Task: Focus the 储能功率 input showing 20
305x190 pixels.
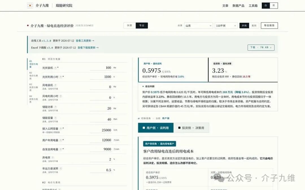Action: [101, 108]
